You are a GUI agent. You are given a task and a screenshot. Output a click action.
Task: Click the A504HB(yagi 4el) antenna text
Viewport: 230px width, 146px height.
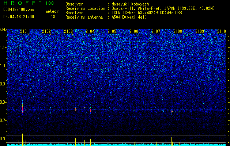tap(129, 17)
